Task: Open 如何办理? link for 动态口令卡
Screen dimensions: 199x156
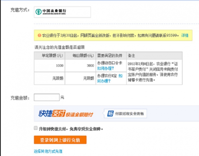Action: click(x=105, y=68)
